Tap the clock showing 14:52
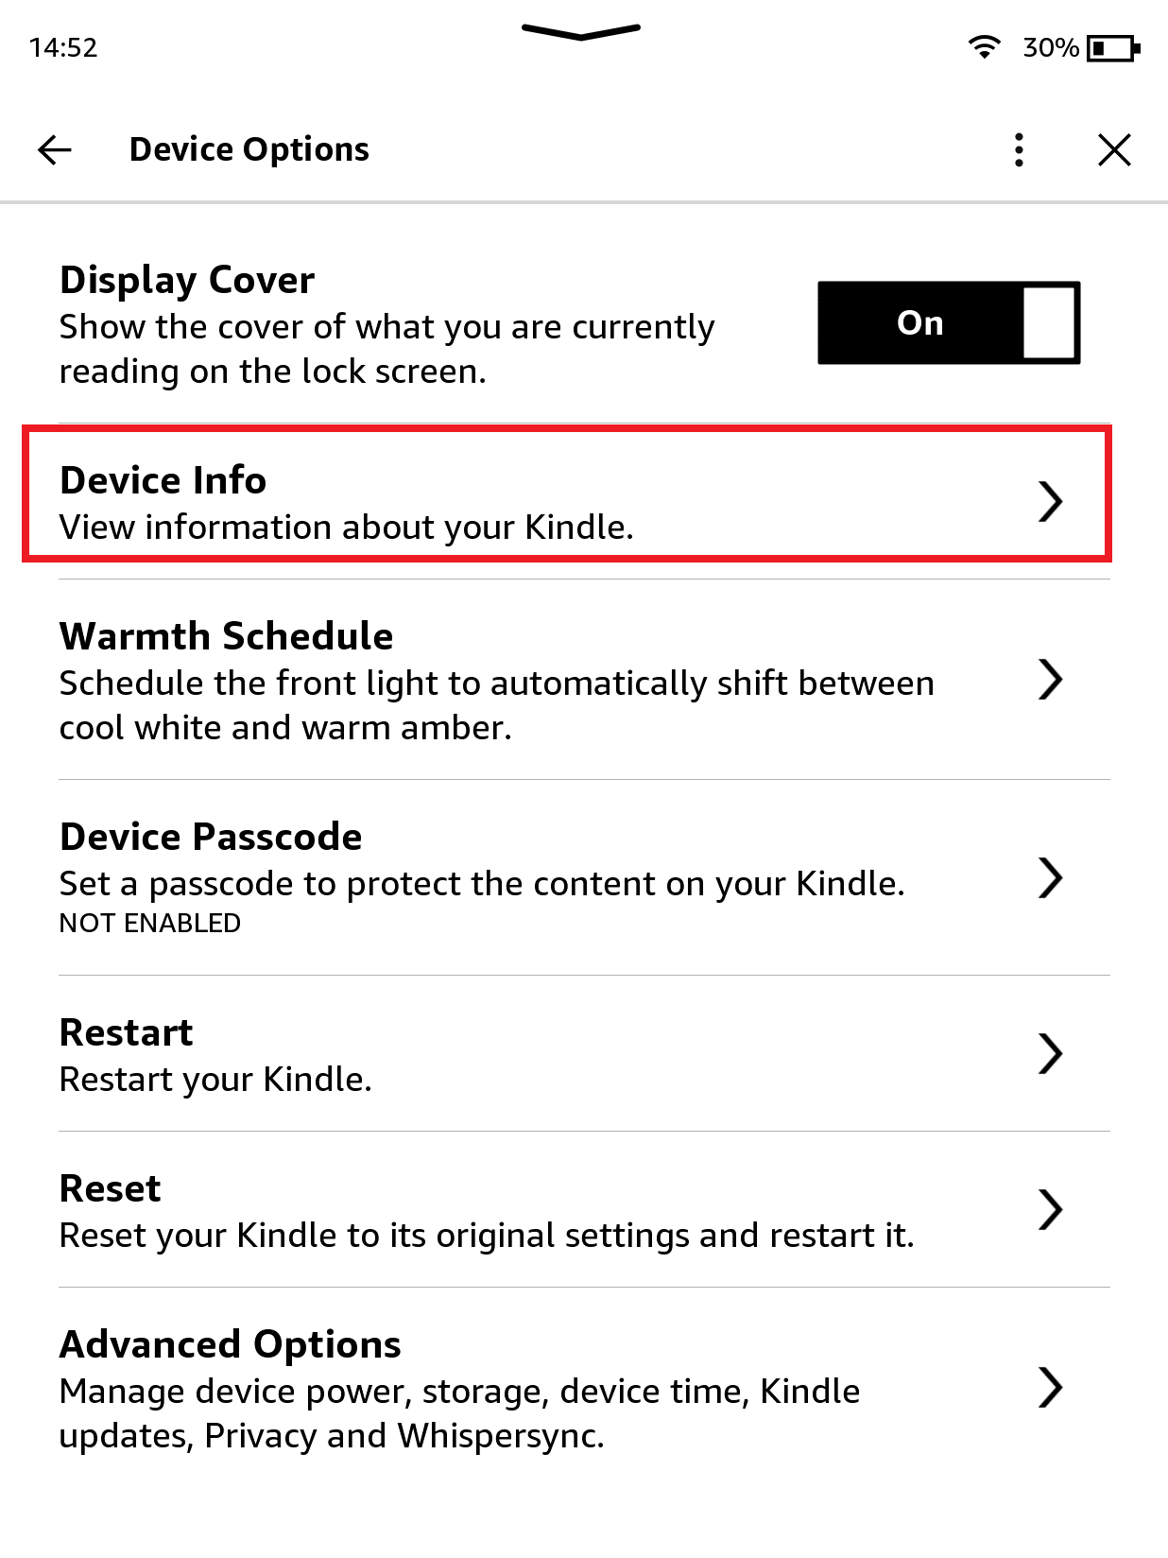 [x=62, y=46]
